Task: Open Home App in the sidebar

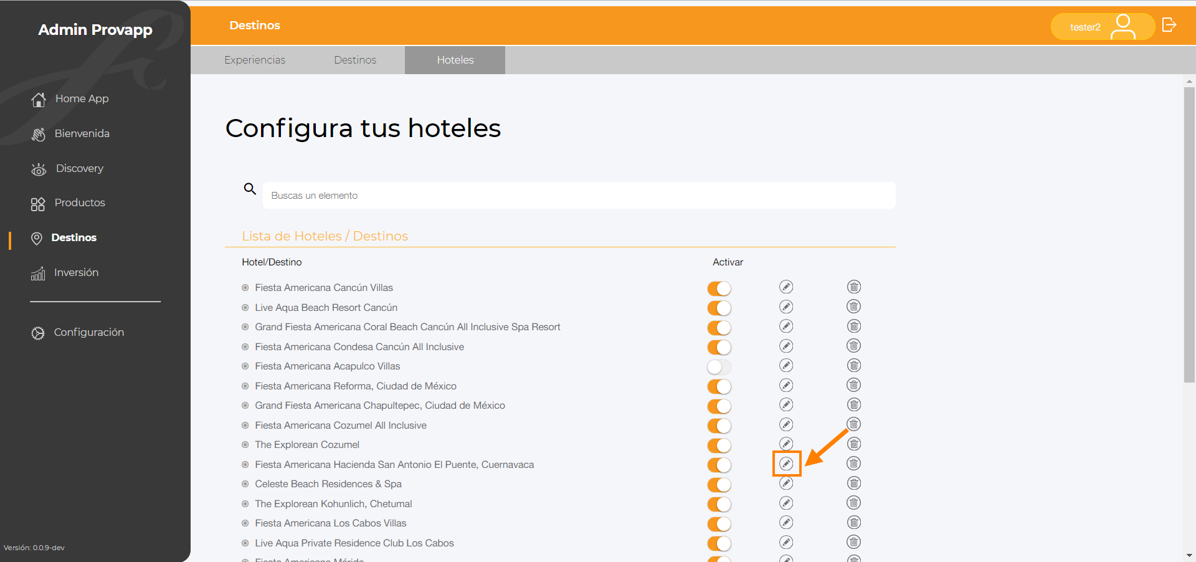Action: tap(70, 98)
